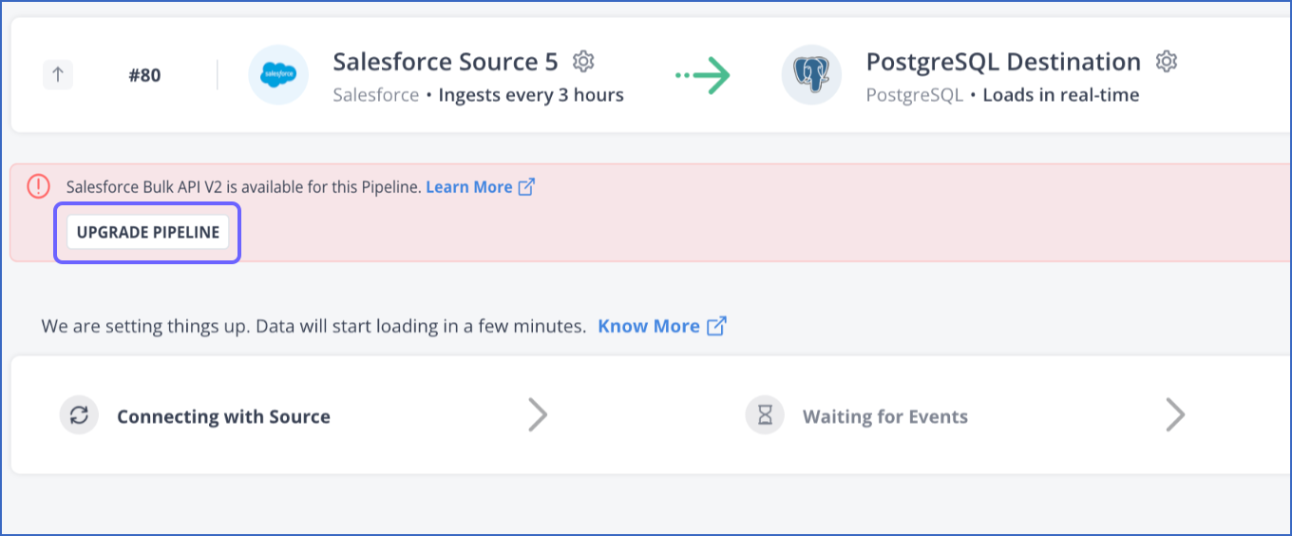
Task: Open the Know More link
Action: point(649,326)
